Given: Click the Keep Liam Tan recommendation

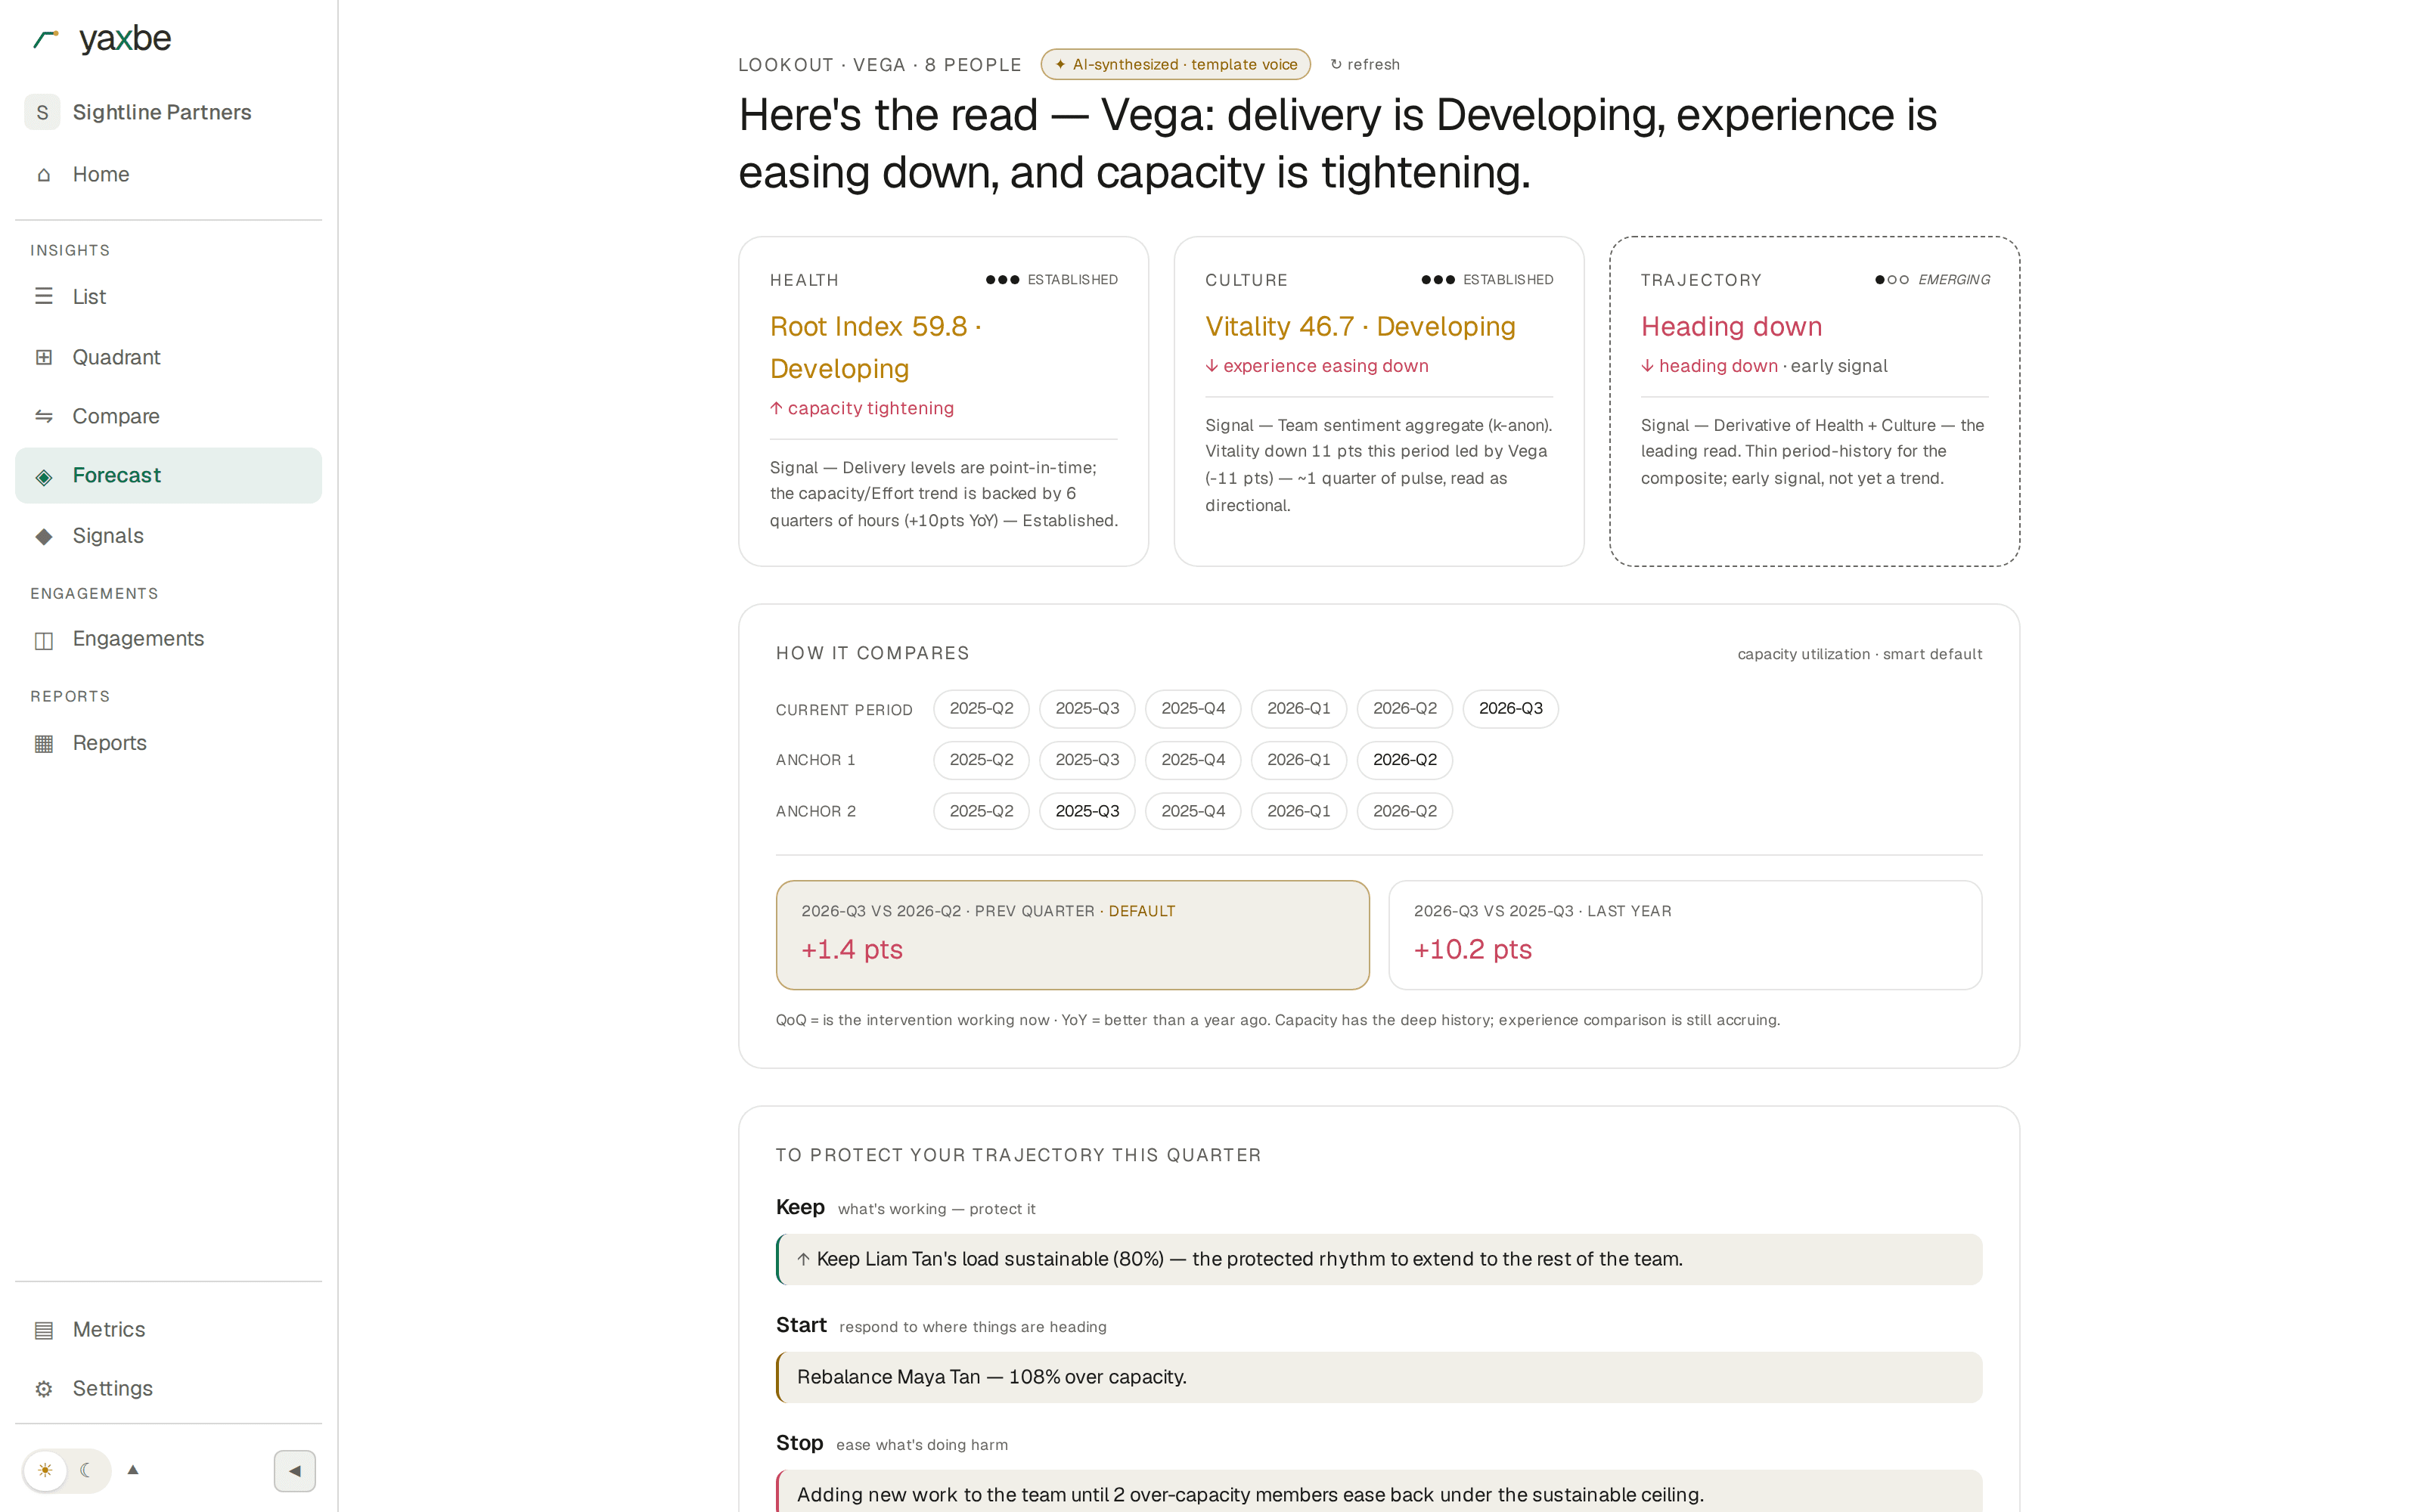Looking at the screenshot, I should pos(1379,1259).
